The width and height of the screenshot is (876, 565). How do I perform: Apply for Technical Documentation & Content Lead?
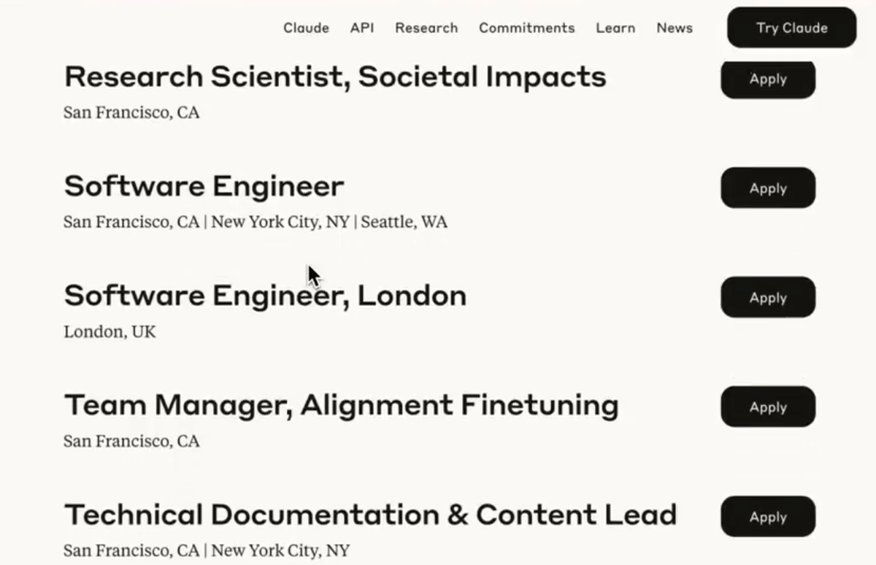[x=768, y=517]
